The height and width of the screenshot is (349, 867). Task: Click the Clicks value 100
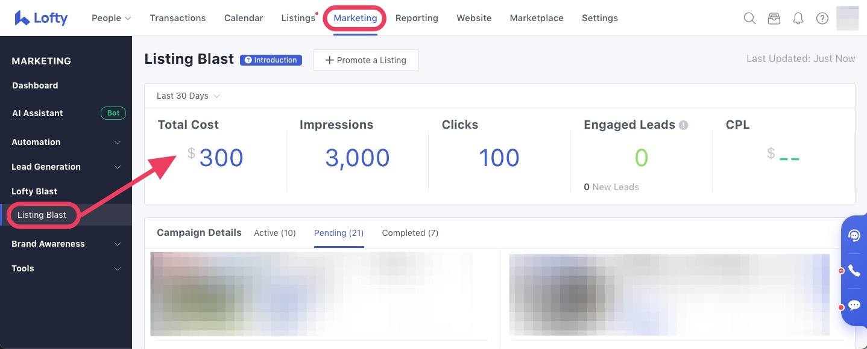(x=499, y=158)
